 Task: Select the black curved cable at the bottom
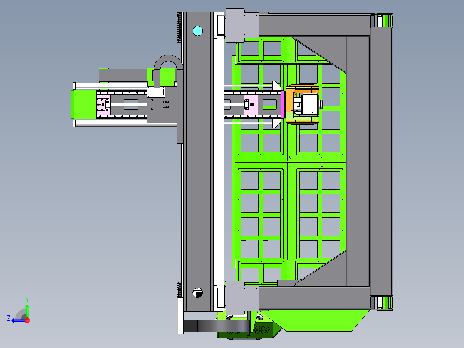pyautogui.click(x=217, y=326)
